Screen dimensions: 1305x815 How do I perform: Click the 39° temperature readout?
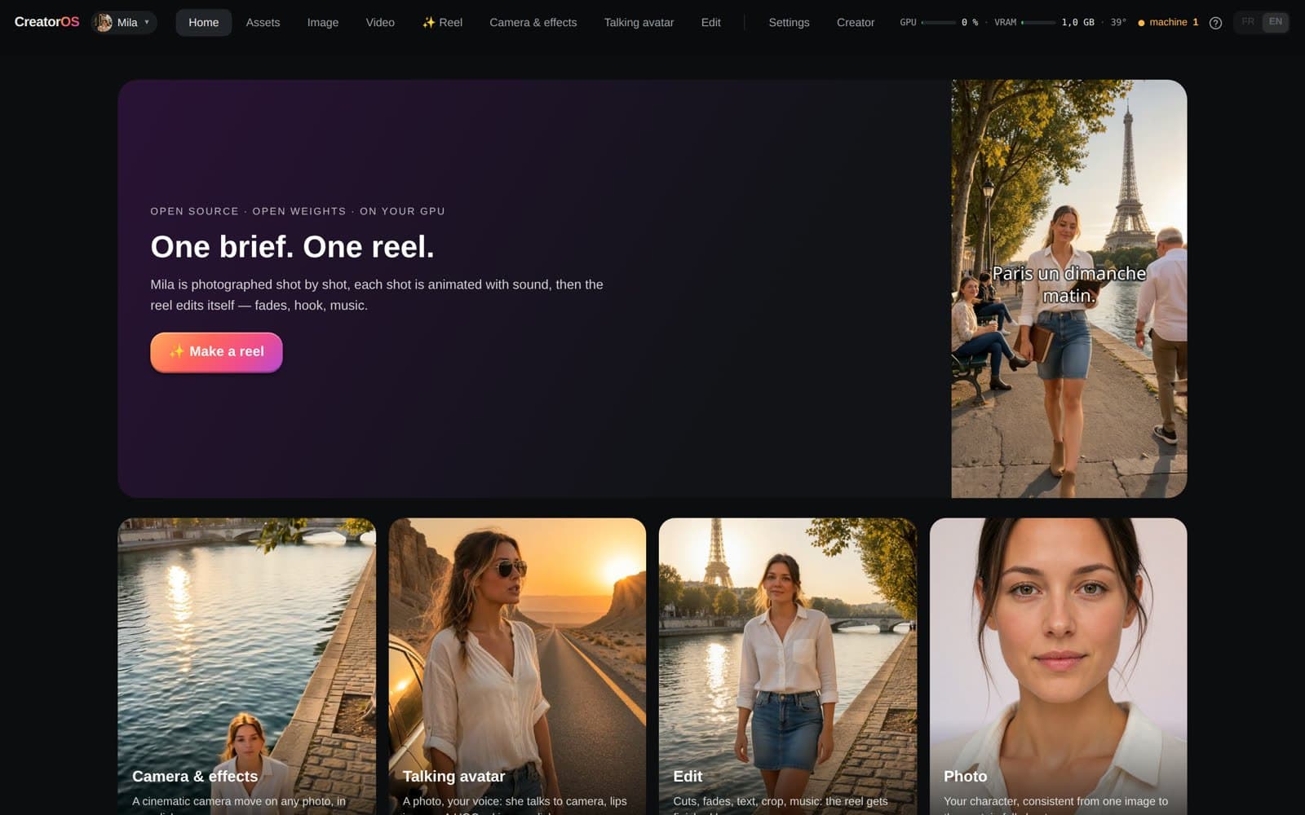1118,23
